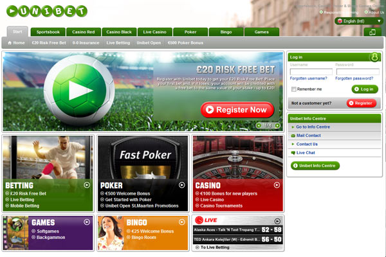The width and height of the screenshot is (386, 257).
Task: Click the Bingo woman image
Action: tap(110, 233)
